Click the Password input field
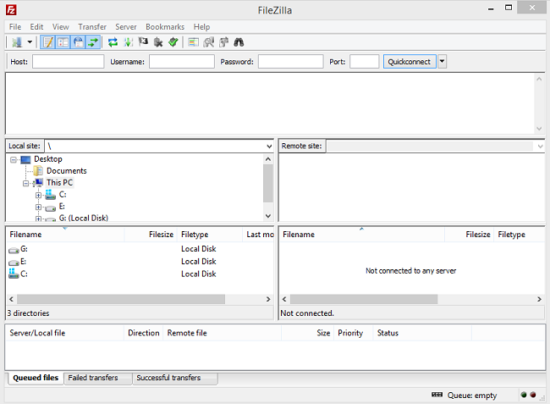 coord(291,62)
